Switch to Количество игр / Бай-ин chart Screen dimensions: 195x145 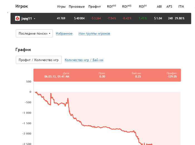point(84,60)
